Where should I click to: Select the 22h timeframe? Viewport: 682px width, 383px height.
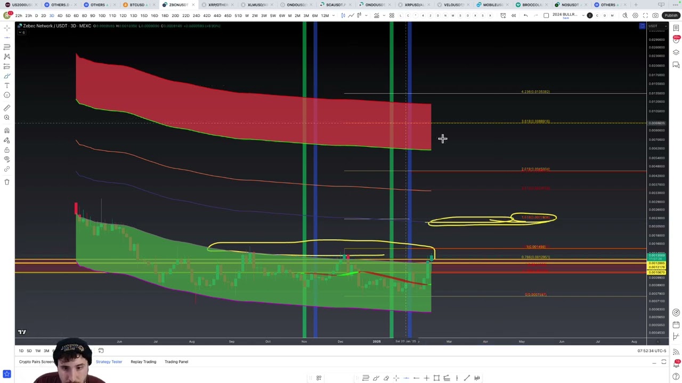click(x=19, y=15)
